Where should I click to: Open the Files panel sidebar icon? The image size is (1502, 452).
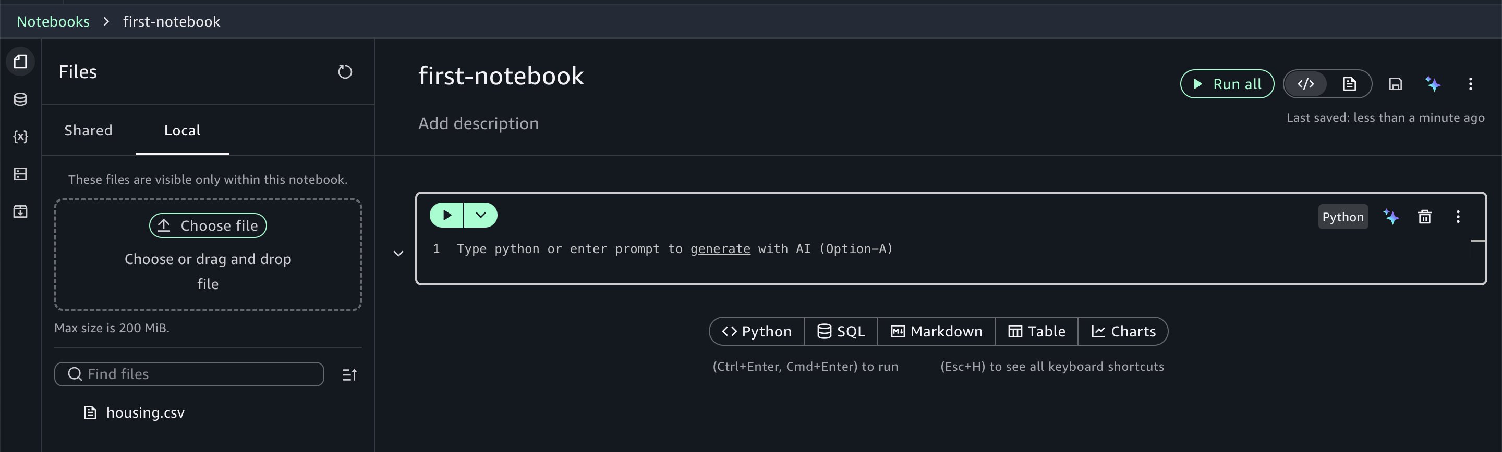pos(20,62)
